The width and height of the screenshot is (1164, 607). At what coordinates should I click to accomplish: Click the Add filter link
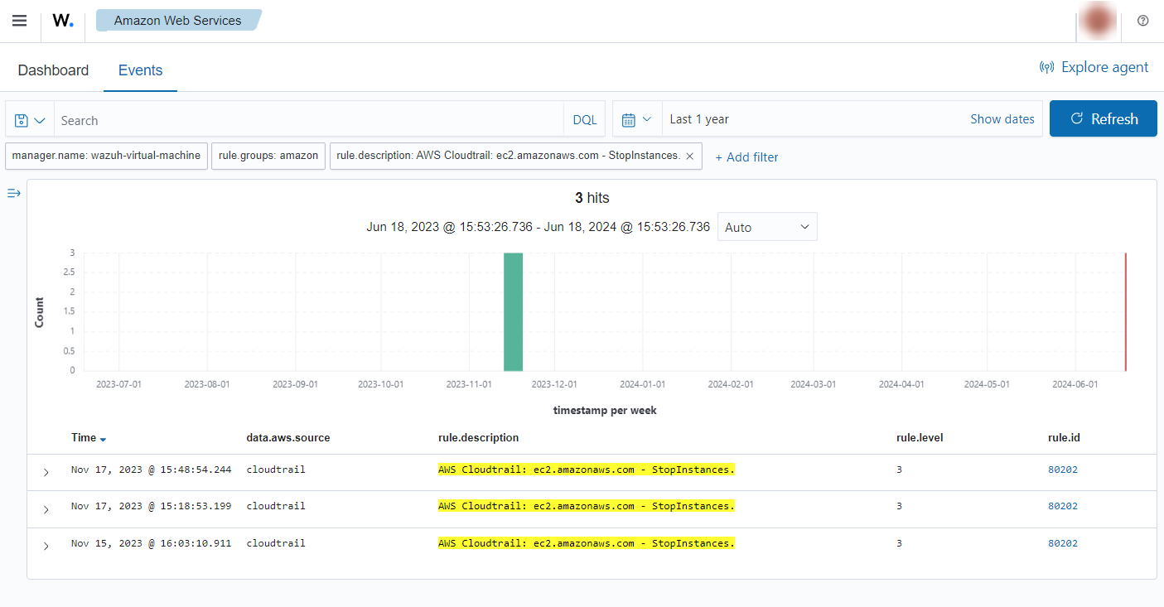[x=746, y=157]
